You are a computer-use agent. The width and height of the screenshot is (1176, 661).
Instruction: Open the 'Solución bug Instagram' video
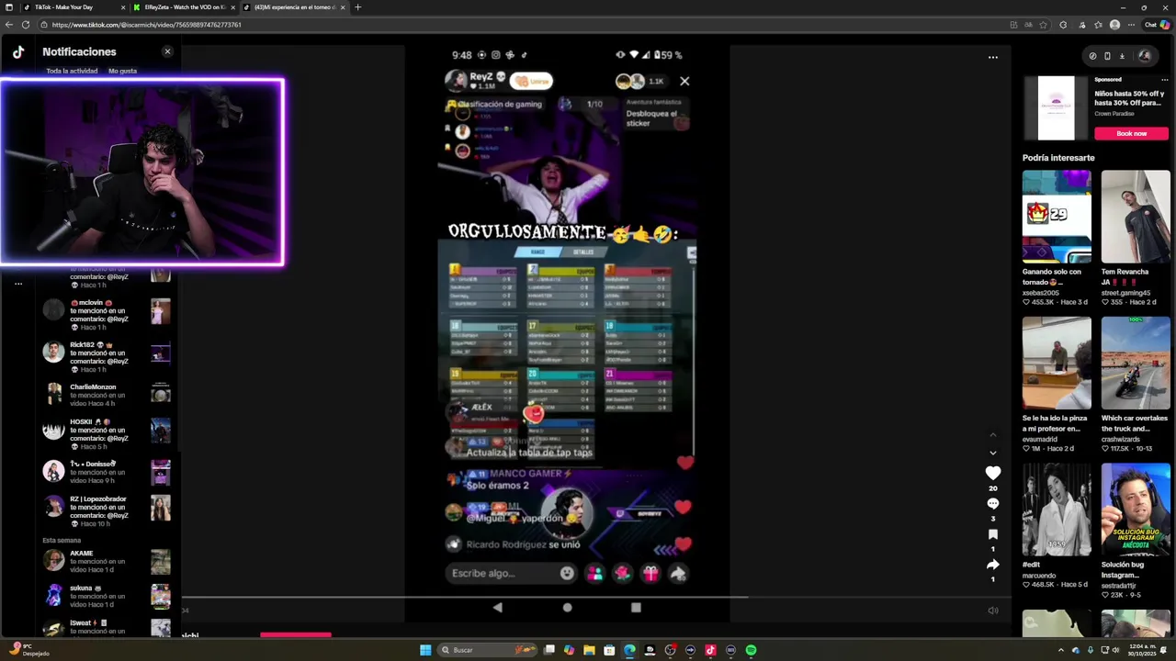[x=1136, y=510]
